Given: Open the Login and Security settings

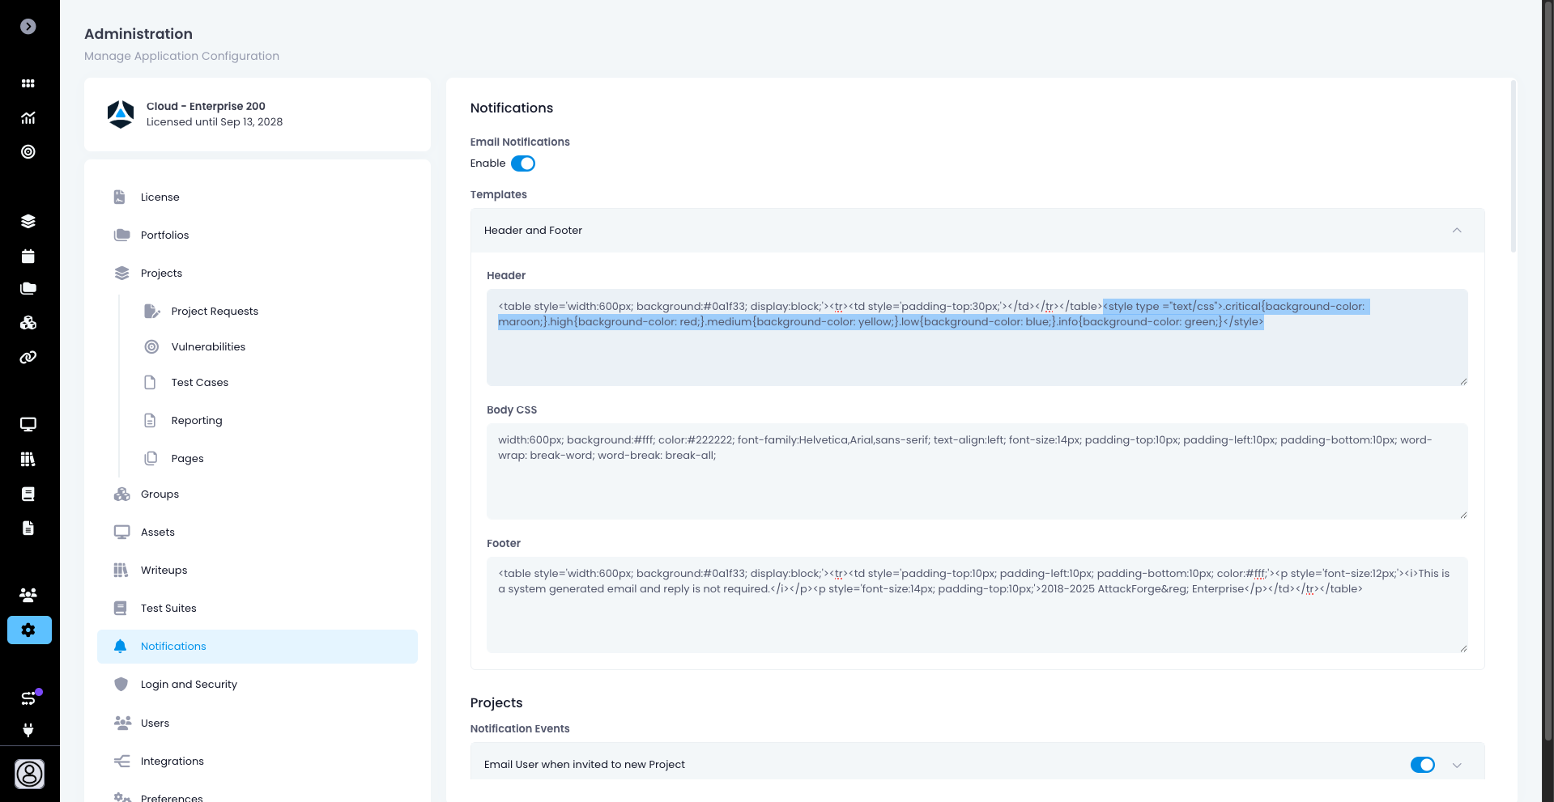Looking at the screenshot, I should click(x=189, y=685).
